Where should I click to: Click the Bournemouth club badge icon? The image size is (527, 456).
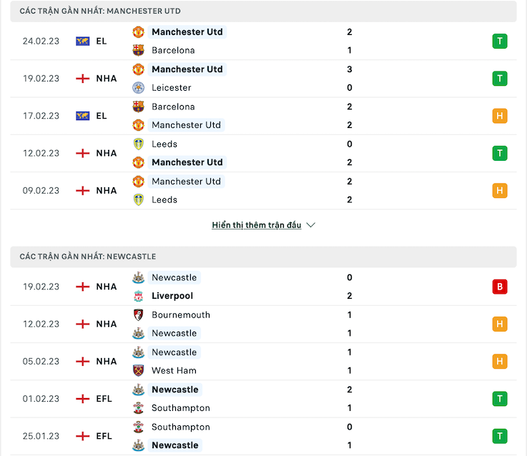point(138,315)
